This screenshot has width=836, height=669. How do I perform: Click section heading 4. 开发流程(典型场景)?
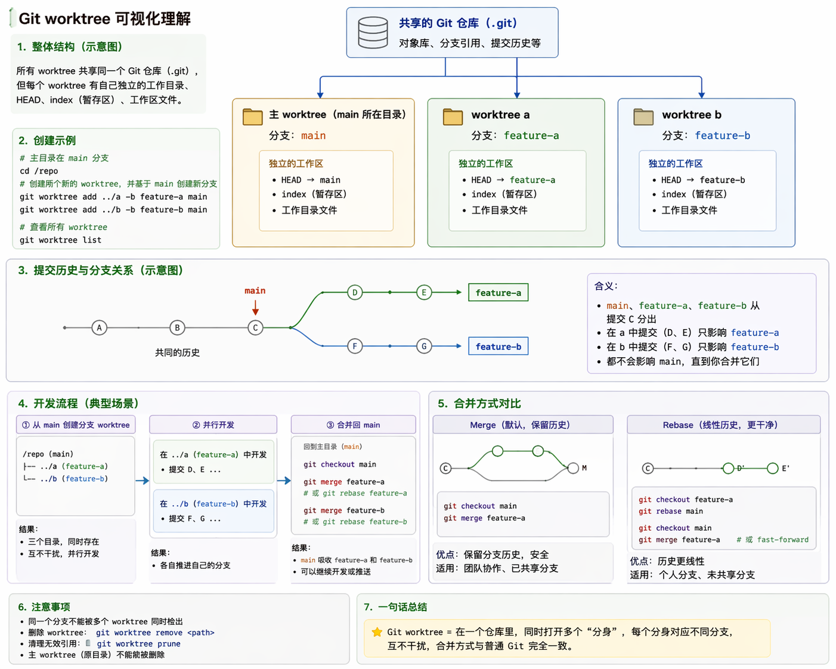[78, 403]
